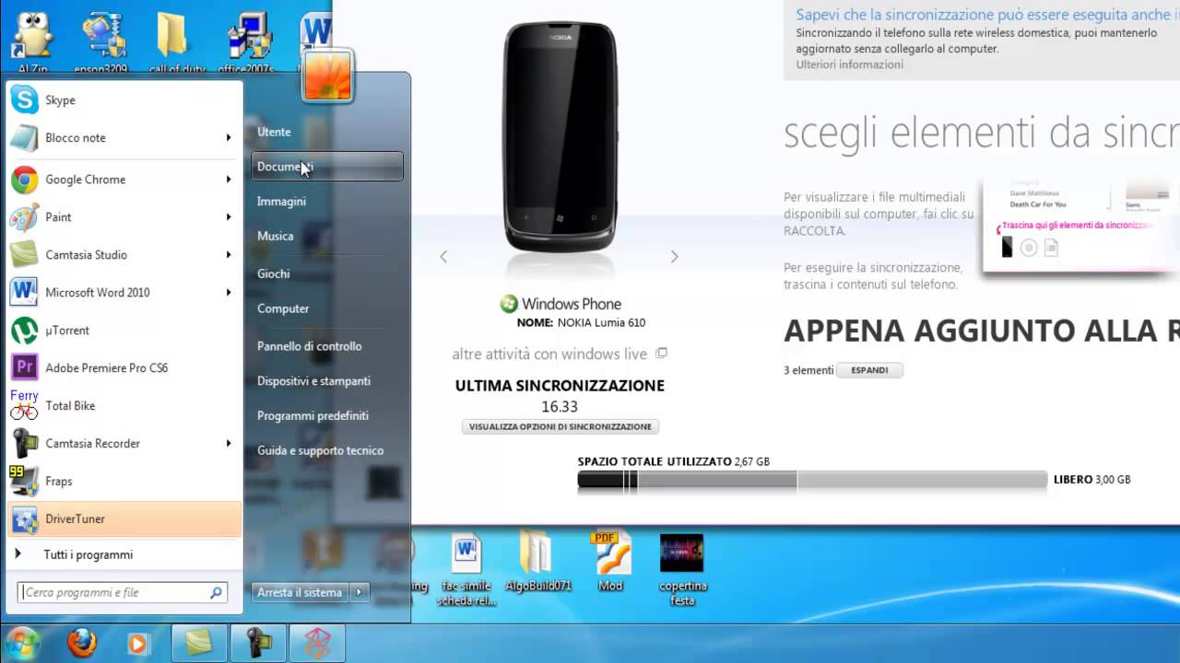The width and height of the screenshot is (1180, 663).
Task: Click the Nokia Lumia phone image
Action: 560,136
